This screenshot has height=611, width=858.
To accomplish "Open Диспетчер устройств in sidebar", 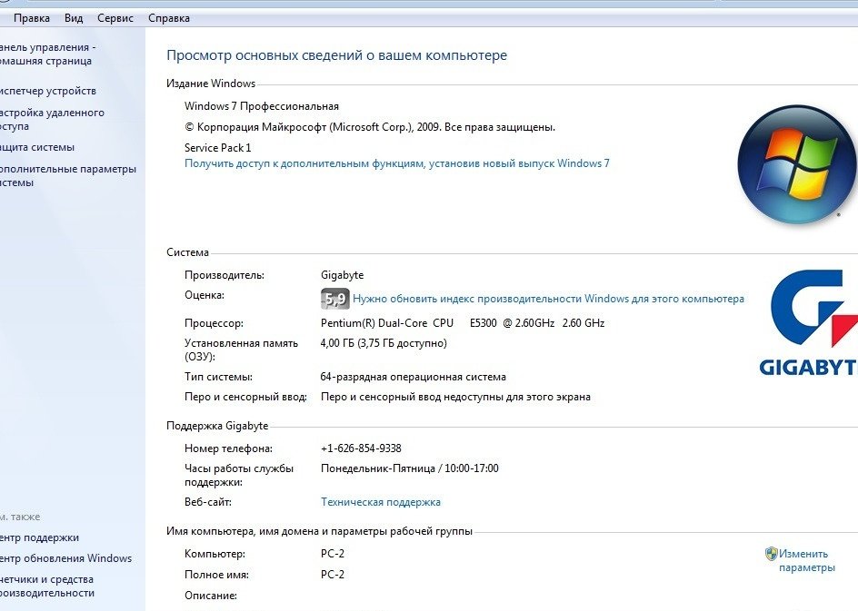I will click(x=47, y=91).
